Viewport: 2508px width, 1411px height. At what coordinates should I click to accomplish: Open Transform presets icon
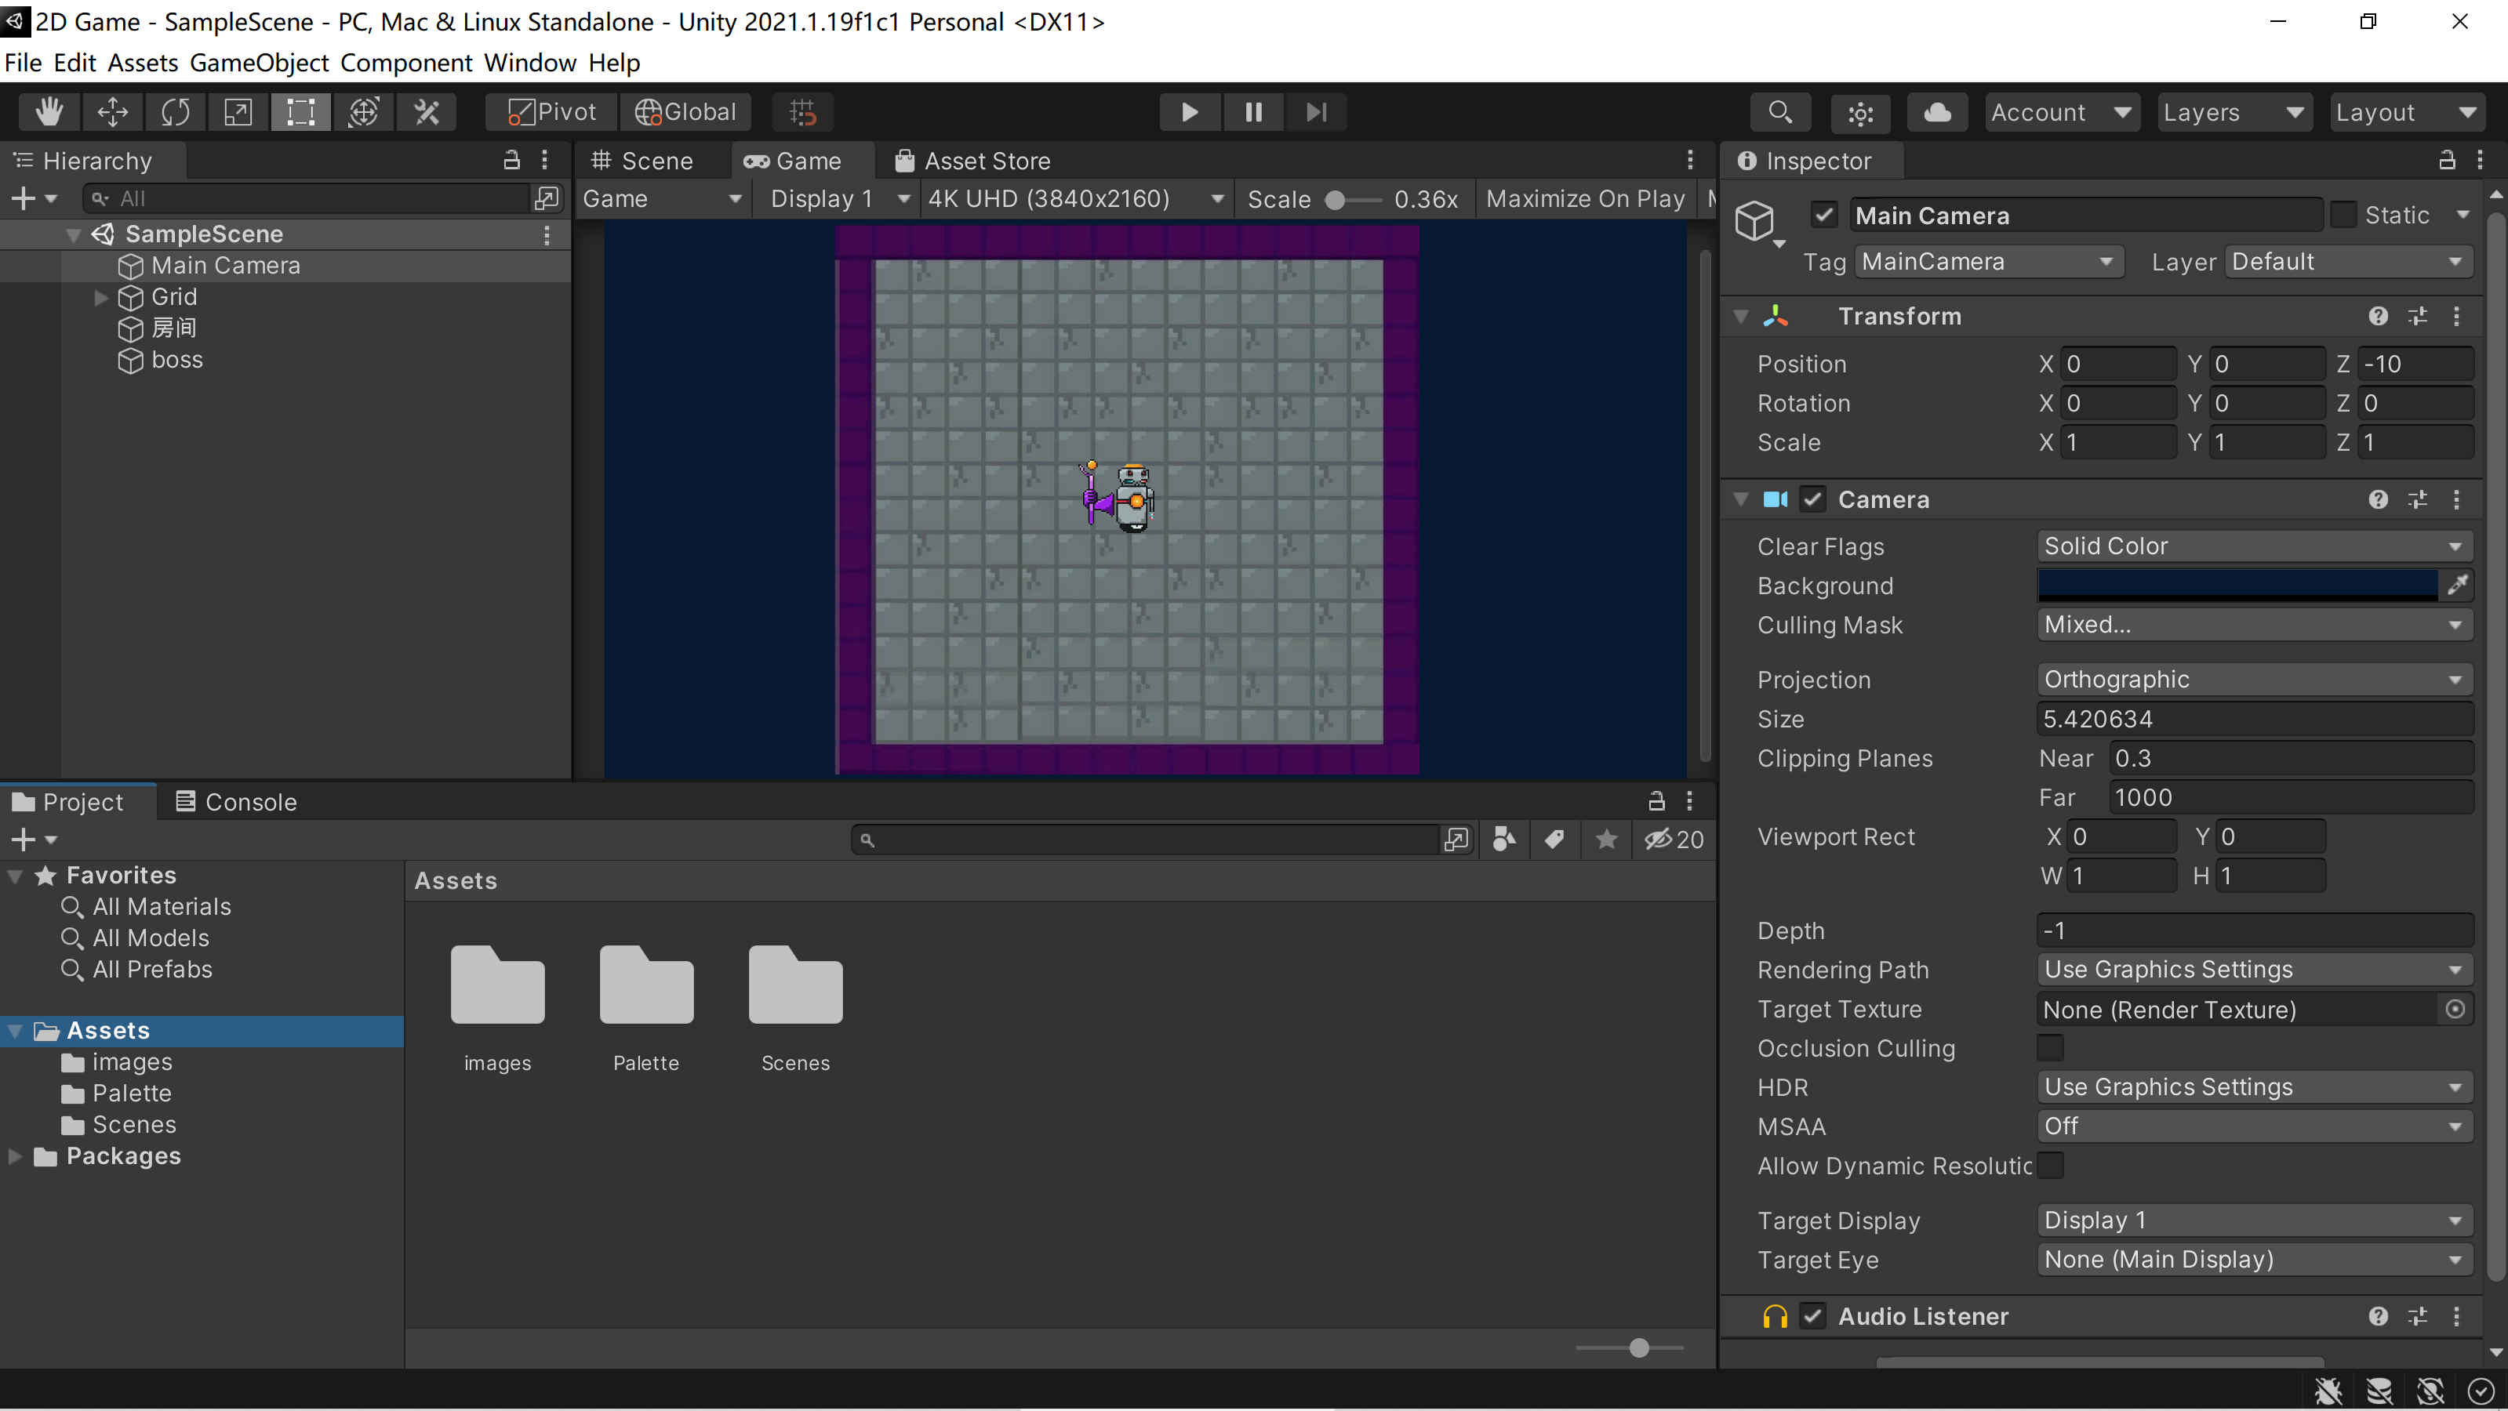2418,316
